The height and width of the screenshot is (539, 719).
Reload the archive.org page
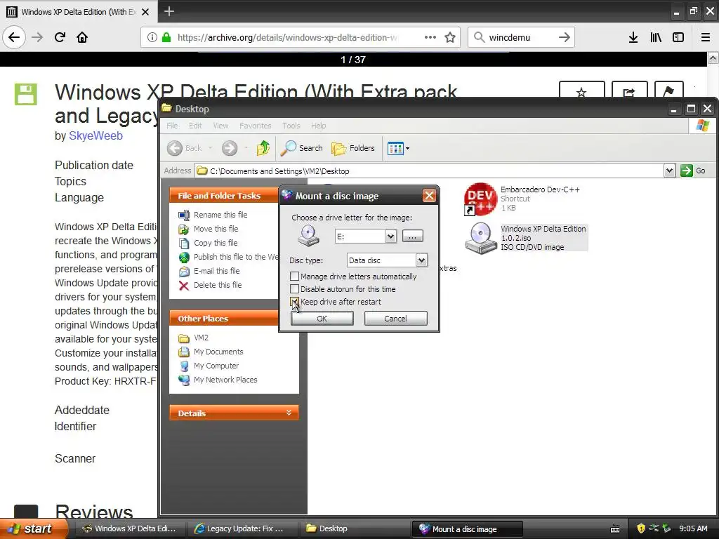tap(60, 37)
